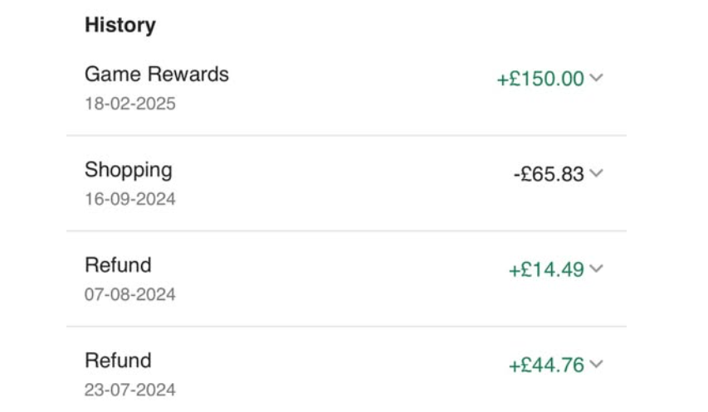The height and width of the screenshot is (412, 708).
Task: Click the 18-02-2025 date label
Action: click(129, 104)
